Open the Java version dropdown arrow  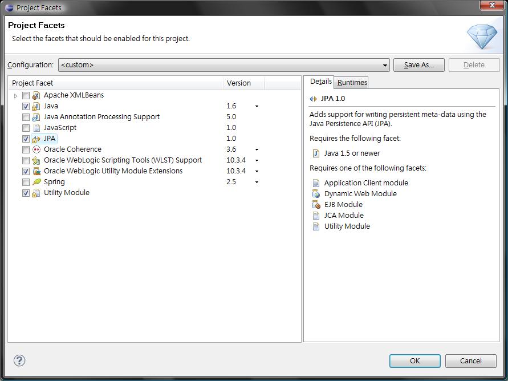257,106
